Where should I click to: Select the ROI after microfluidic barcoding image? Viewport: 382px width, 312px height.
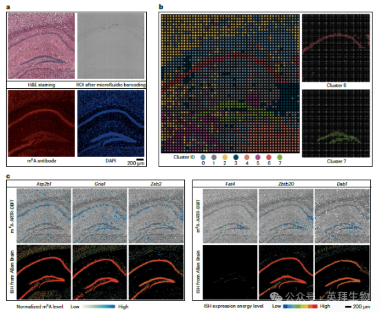coord(111,45)
